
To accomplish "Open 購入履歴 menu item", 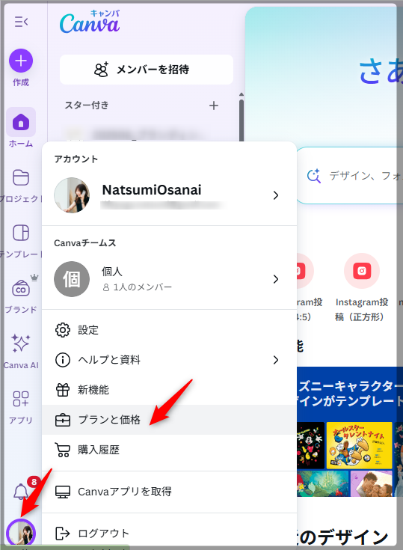I will tap(169, 450).
